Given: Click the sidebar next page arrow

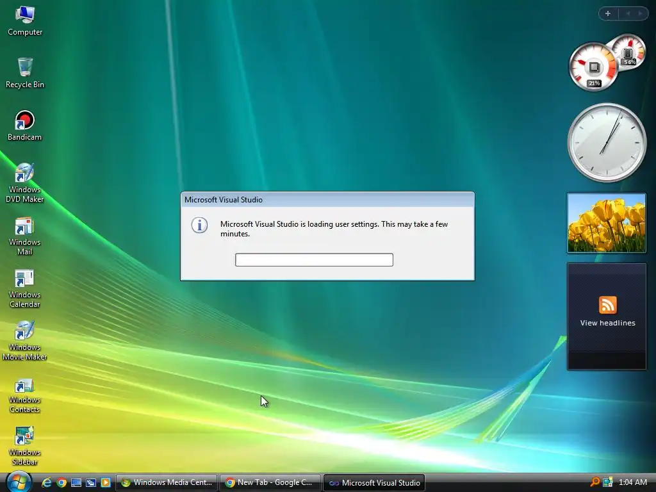Looking at the screenshot, I should (640, 13).
